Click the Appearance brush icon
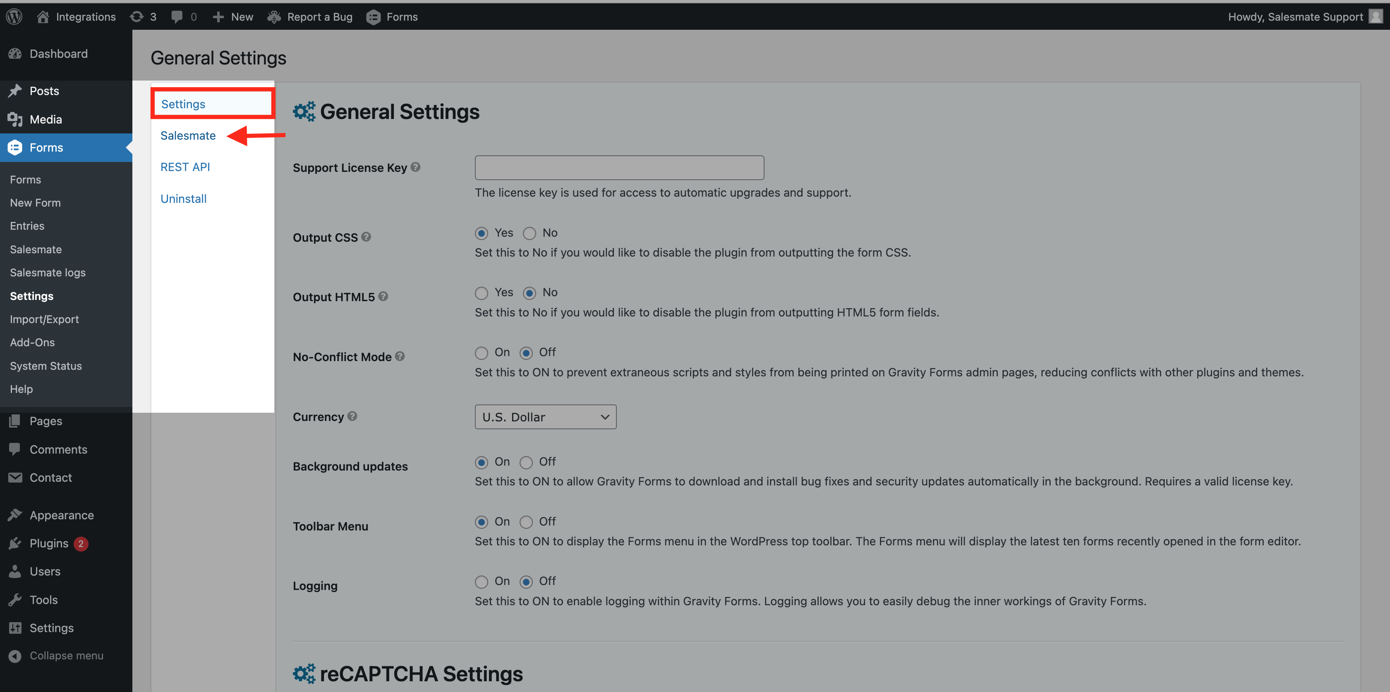 pyautogui.click(x=15, y=515)
